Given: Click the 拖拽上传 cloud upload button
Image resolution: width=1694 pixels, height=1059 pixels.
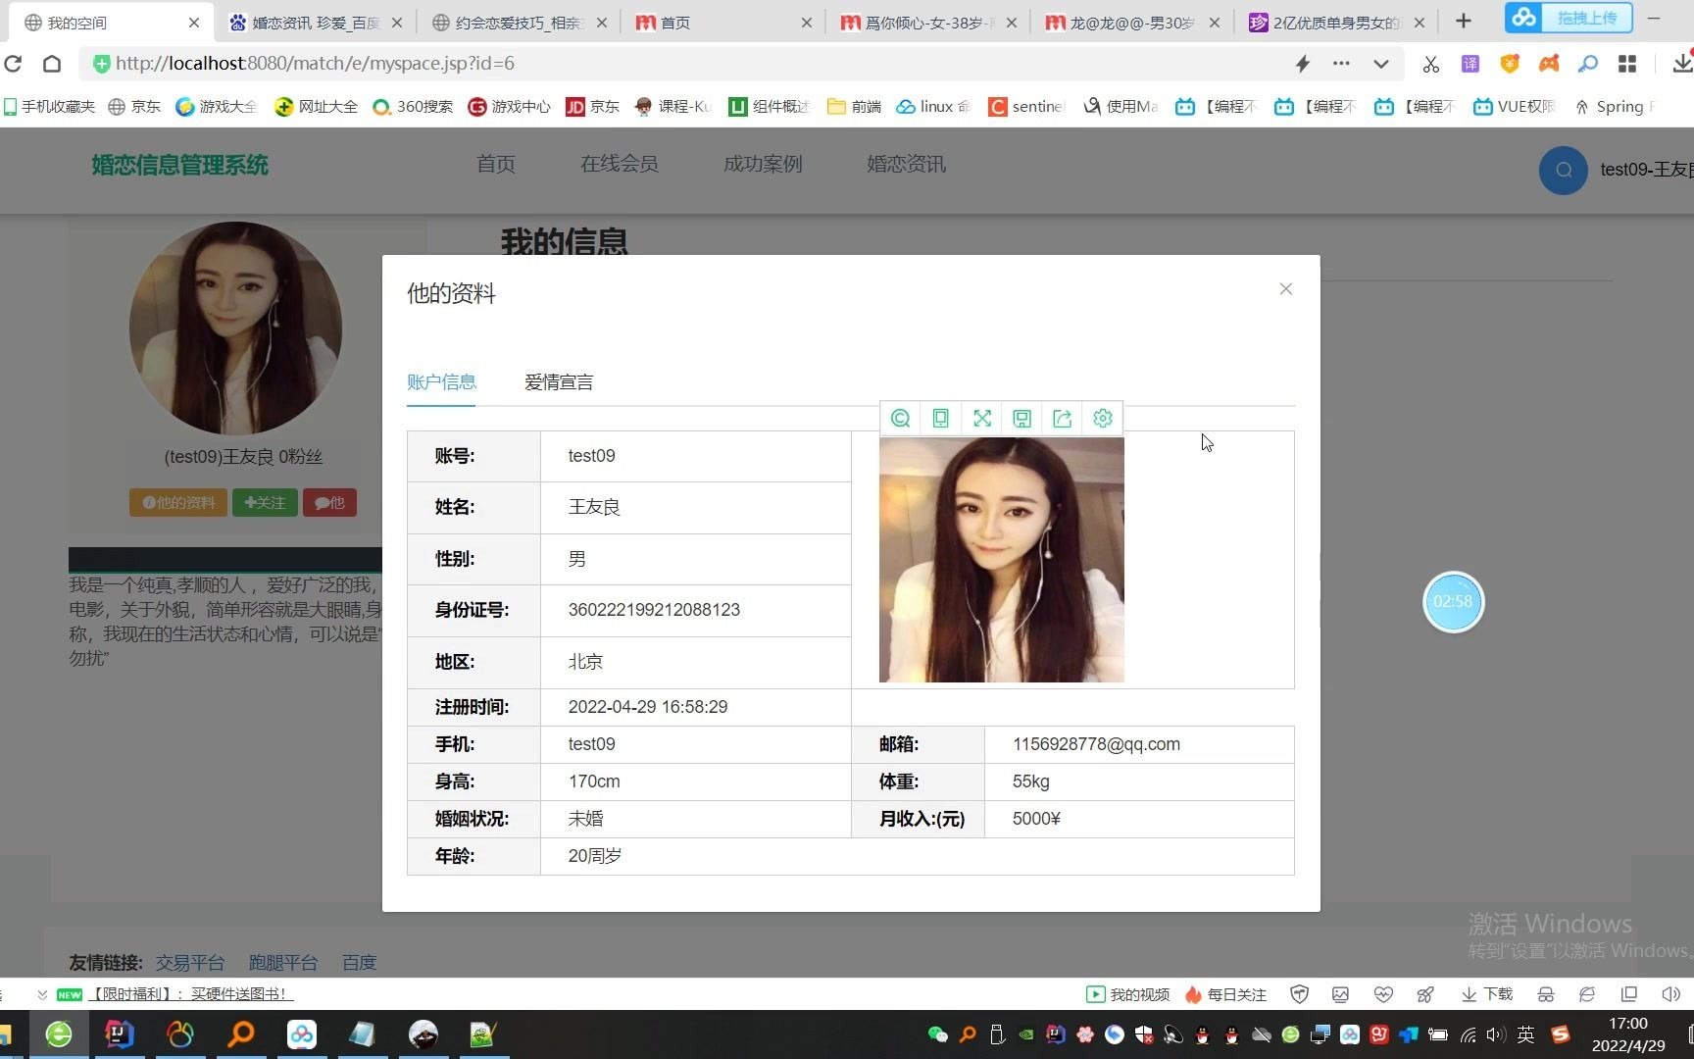Looking at the screenshot, I should (x=1569, y=18).
